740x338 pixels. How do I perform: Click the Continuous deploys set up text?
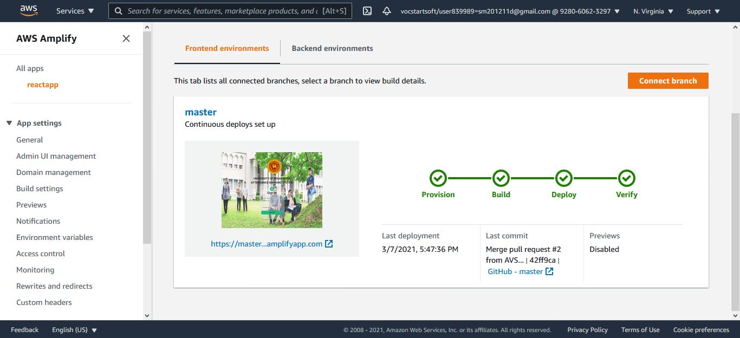tap(230, 124)
